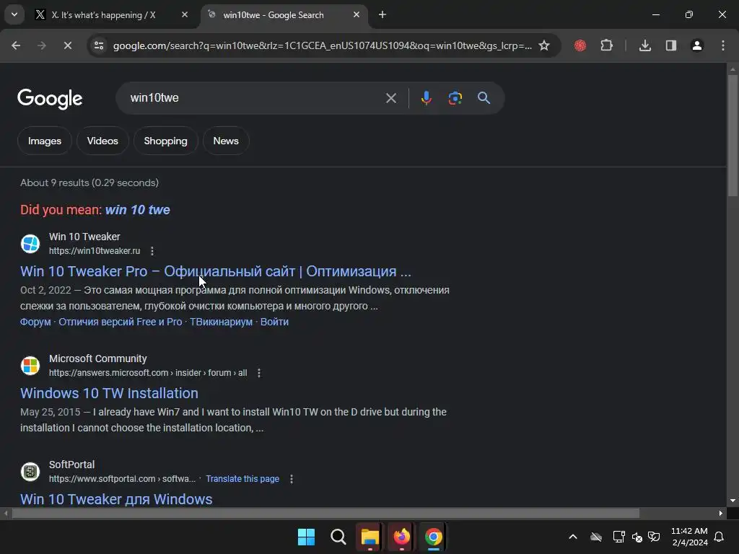Open the clock showing 11:42 AM

coord(689,537)
